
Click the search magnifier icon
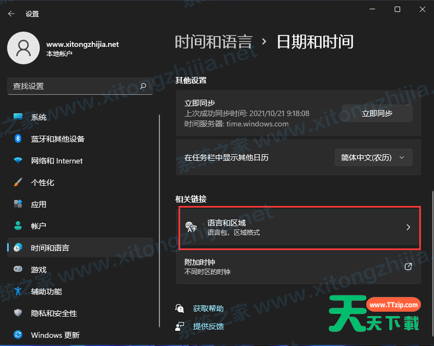pos(143,86)
